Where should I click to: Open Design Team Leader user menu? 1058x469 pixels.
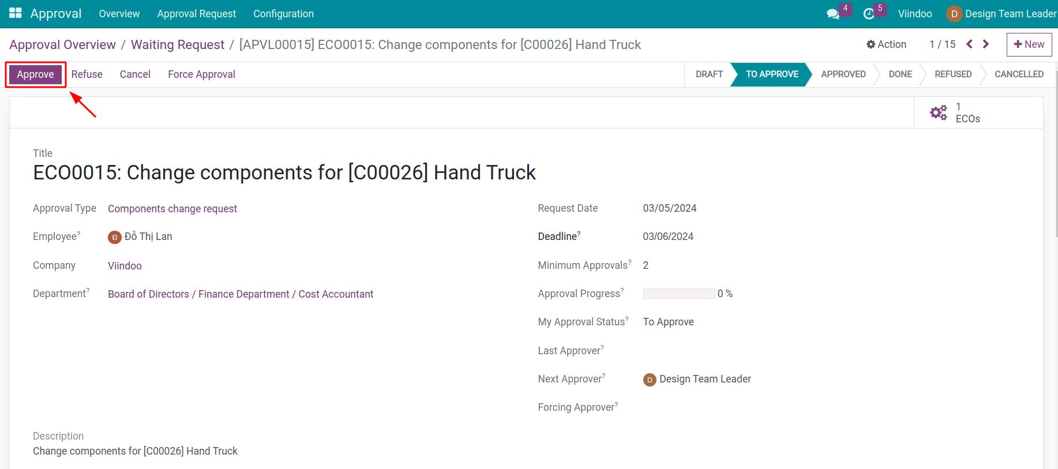point(1002,14)
